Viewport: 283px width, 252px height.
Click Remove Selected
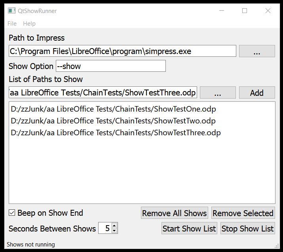coord(243,213)
